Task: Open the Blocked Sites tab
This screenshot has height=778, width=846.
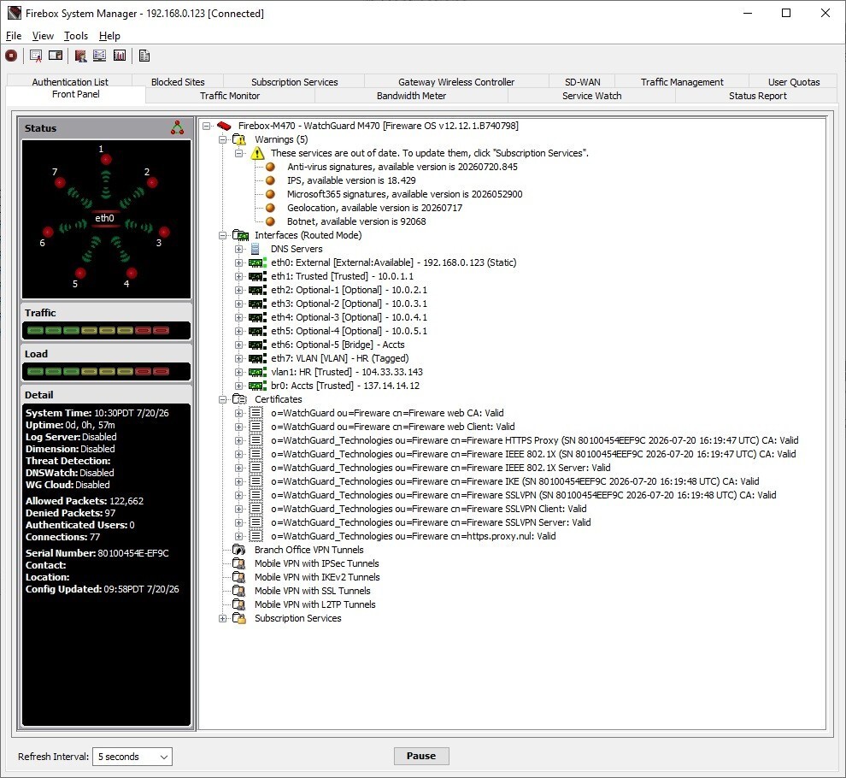Action: click(x=178, y=81)
